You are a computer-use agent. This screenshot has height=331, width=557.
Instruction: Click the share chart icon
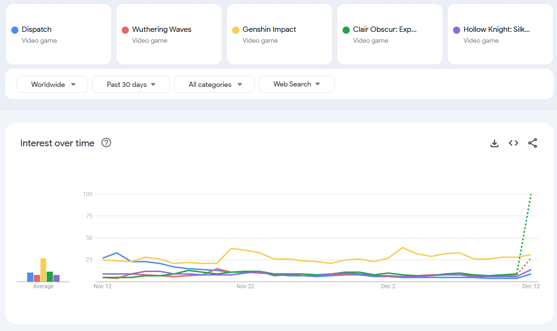click(x=533, y=143)
